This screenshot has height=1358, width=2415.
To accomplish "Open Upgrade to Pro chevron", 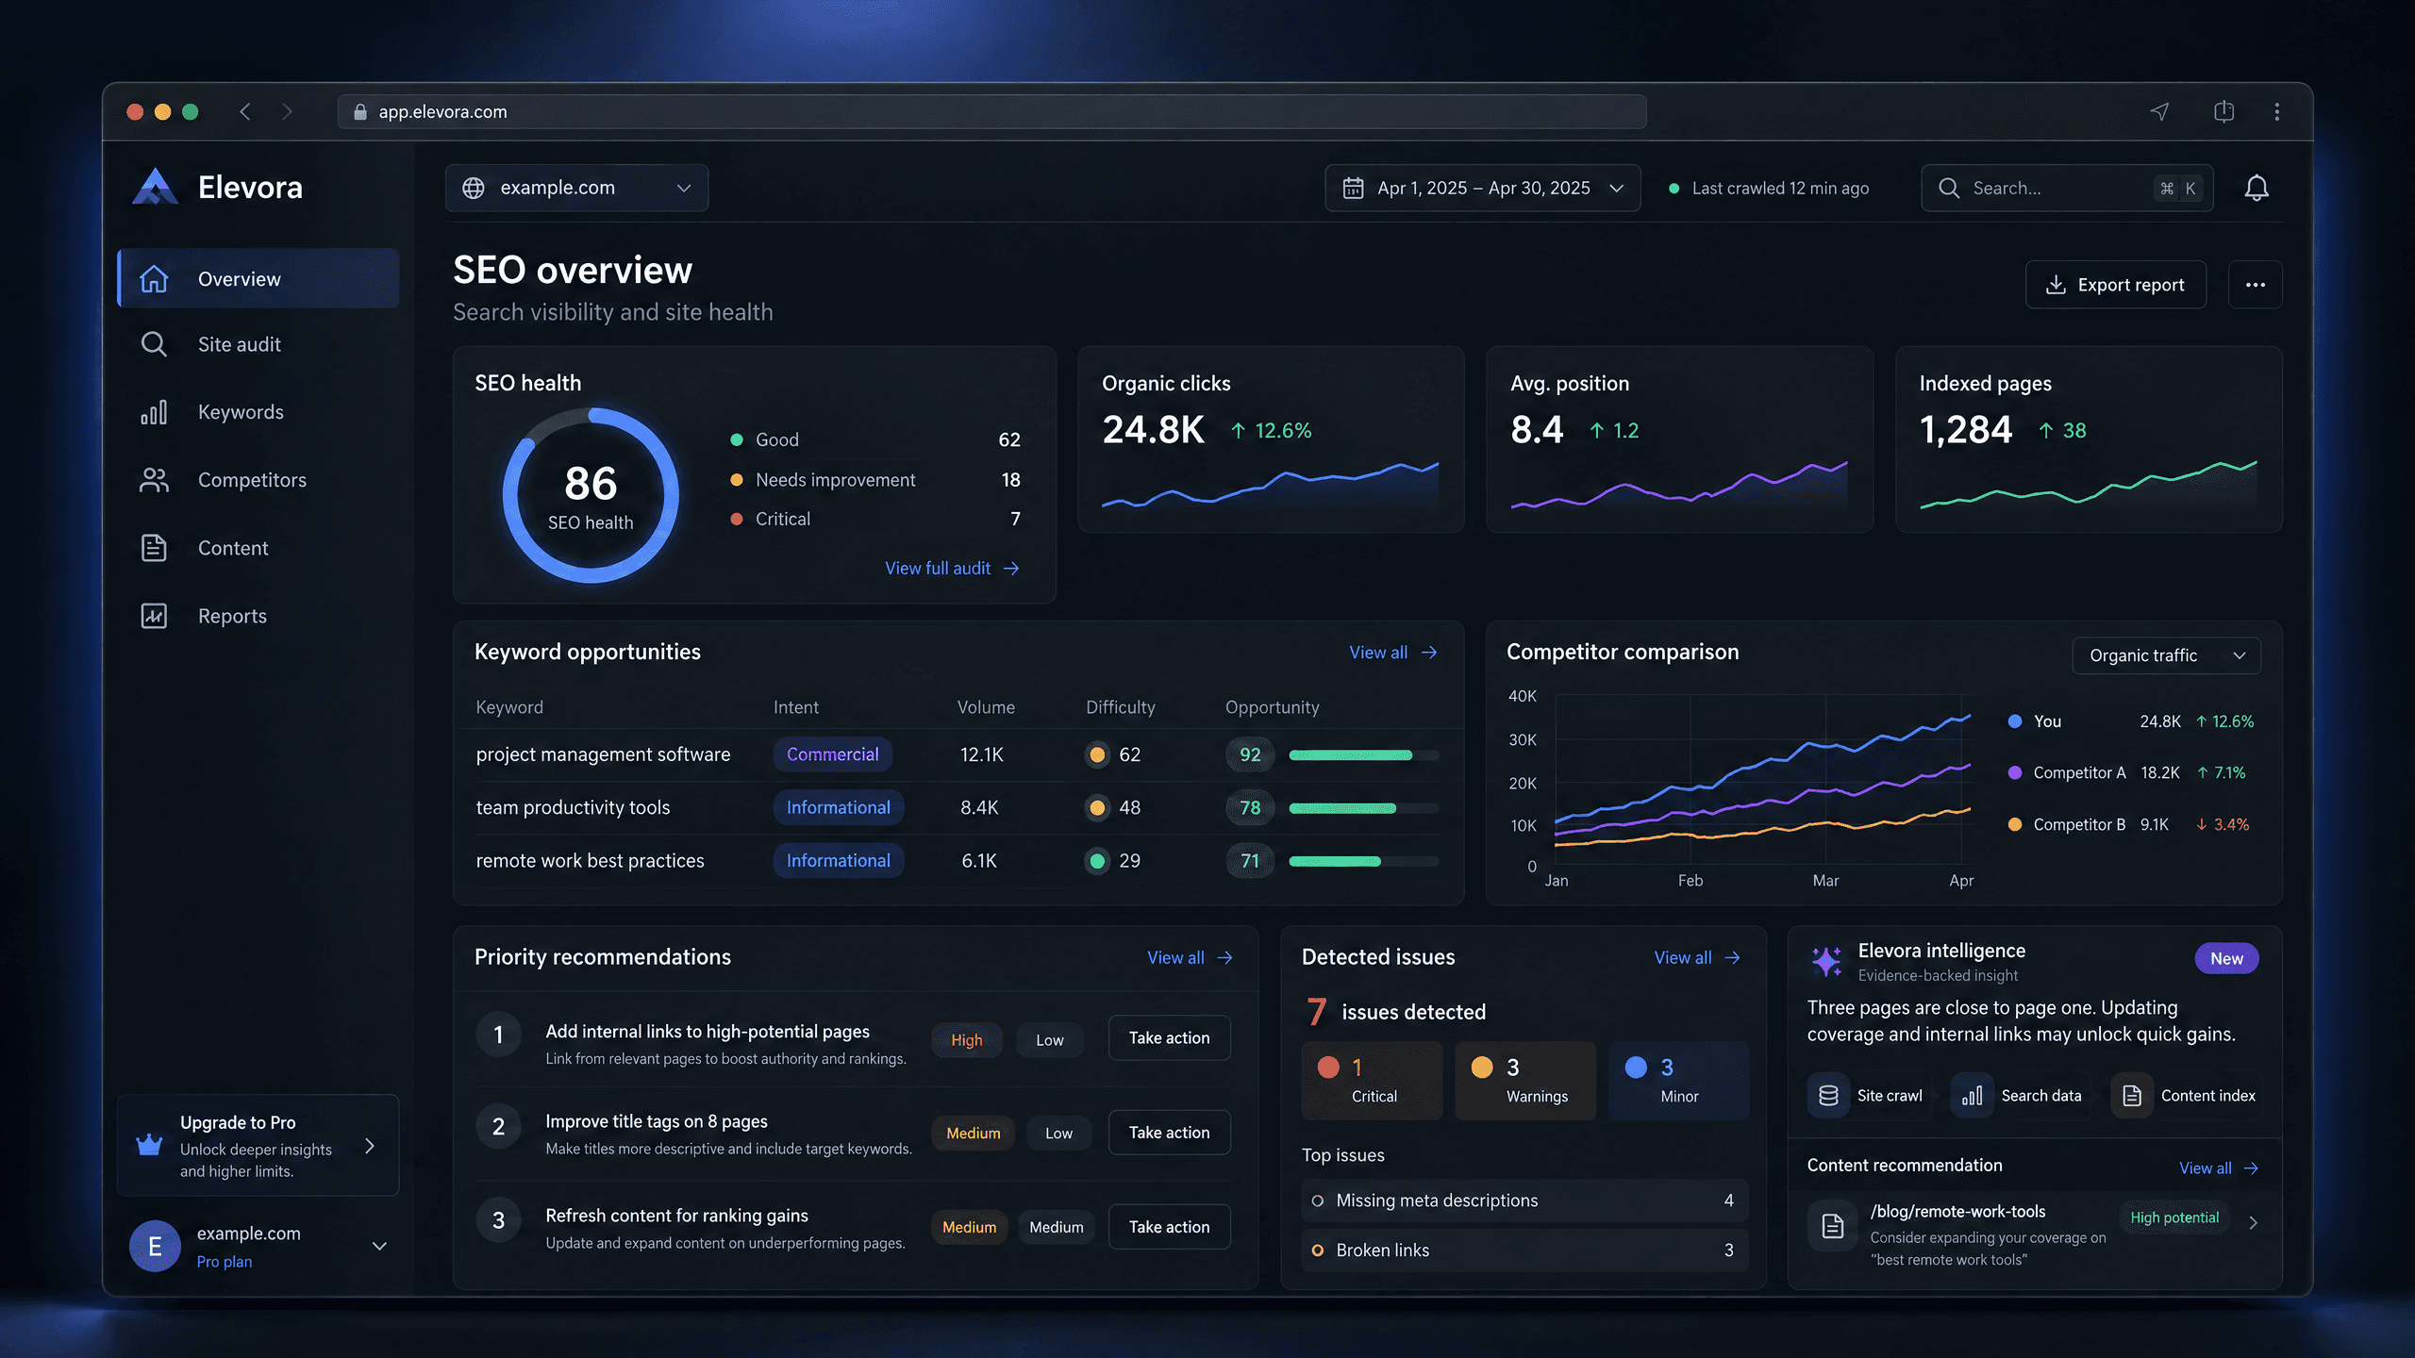I will tap(370, 1146).
